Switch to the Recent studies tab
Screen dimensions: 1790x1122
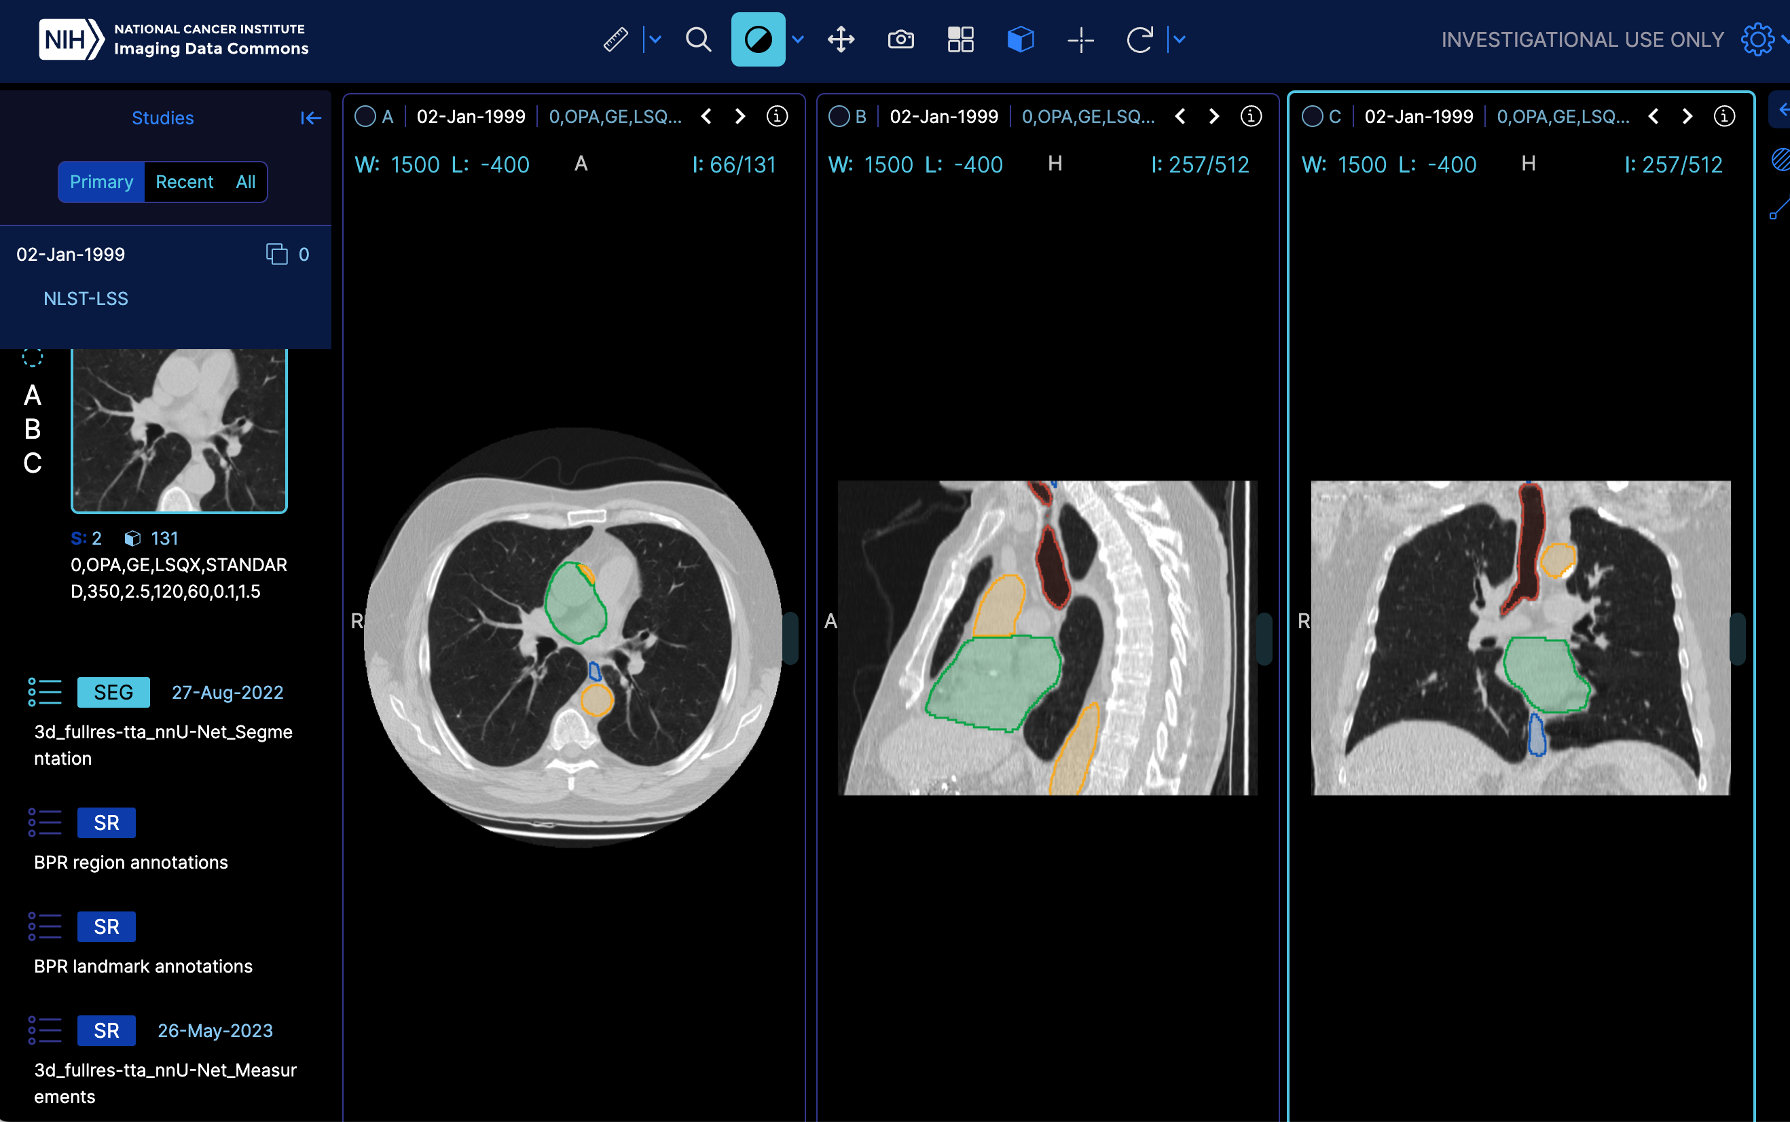pyautogui.click(x=184, y=182)
